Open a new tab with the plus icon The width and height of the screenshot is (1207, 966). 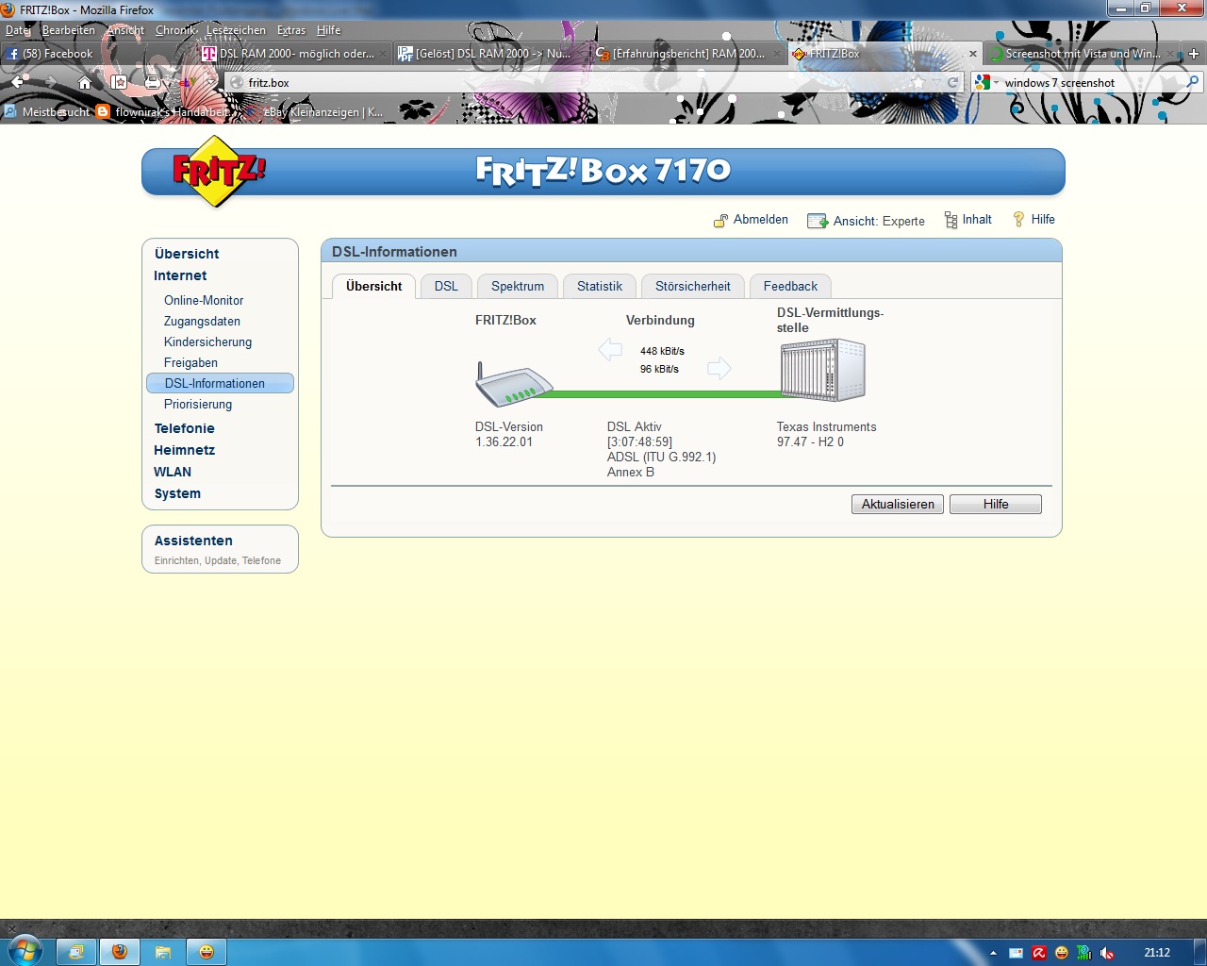(x=1194, y=54)
